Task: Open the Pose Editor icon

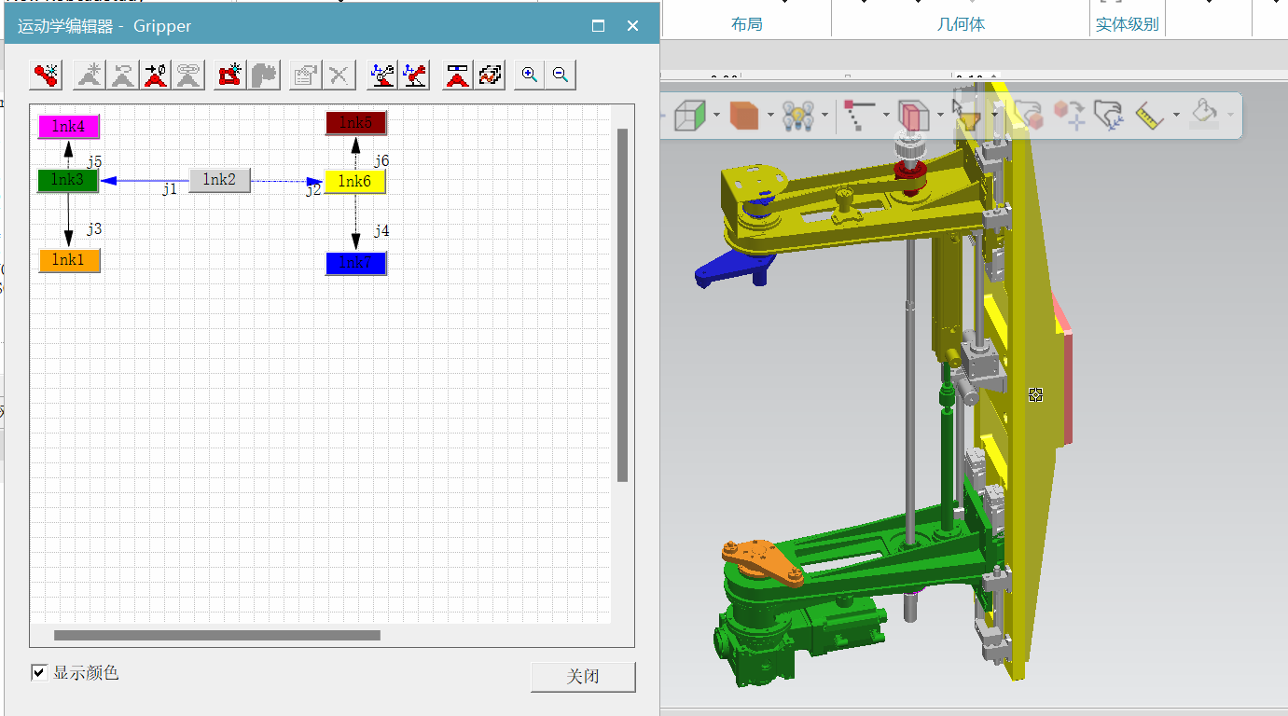Action: [x=457, y=76]
